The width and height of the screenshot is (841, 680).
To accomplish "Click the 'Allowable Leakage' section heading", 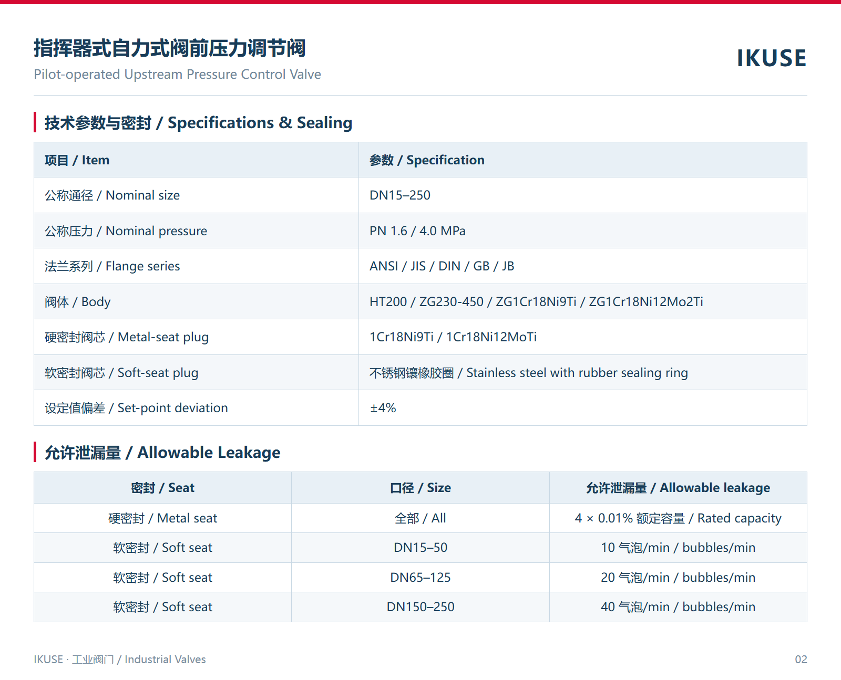I will pos(162,453).
